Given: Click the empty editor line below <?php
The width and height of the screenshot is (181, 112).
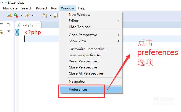Looking at the screenshot, I should click(42, 39).
